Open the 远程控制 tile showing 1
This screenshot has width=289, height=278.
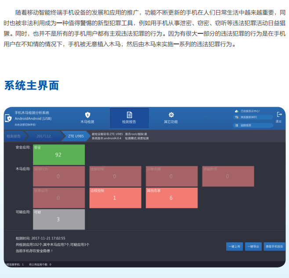(115, 198)
